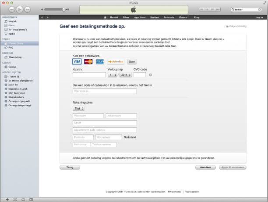The image size is (268, 202).
Task: Click the Appartement, suite, gebouw field
Action: click(x=105, y=130)
